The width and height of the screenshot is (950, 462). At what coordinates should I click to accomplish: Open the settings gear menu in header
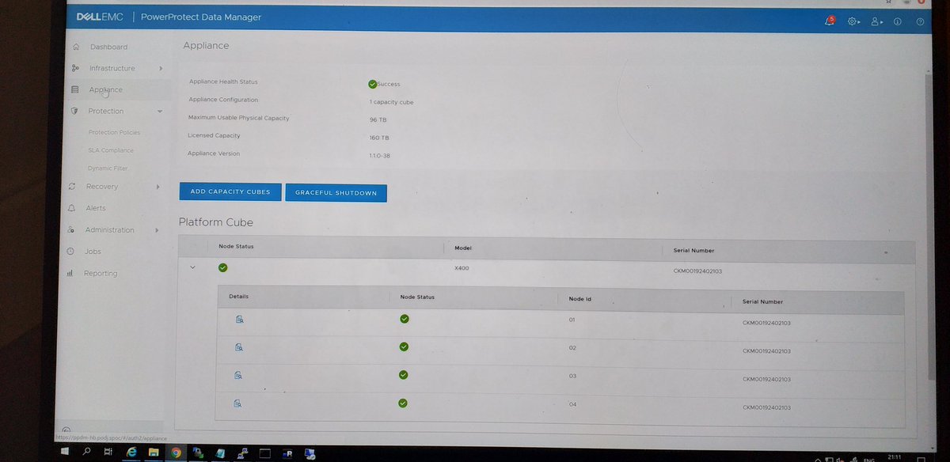point(853,21)
